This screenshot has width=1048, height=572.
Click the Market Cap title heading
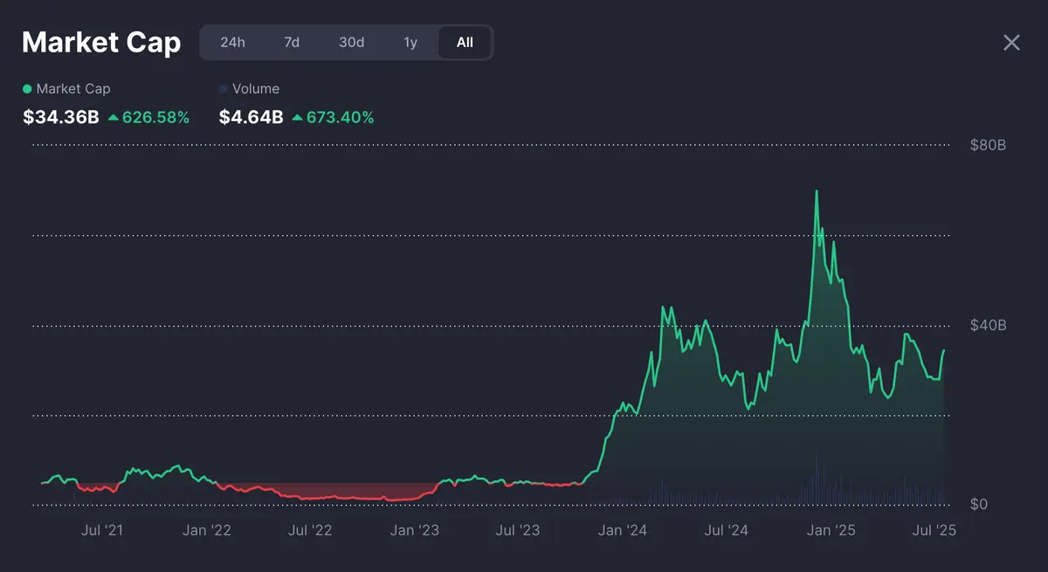point(101,42)
